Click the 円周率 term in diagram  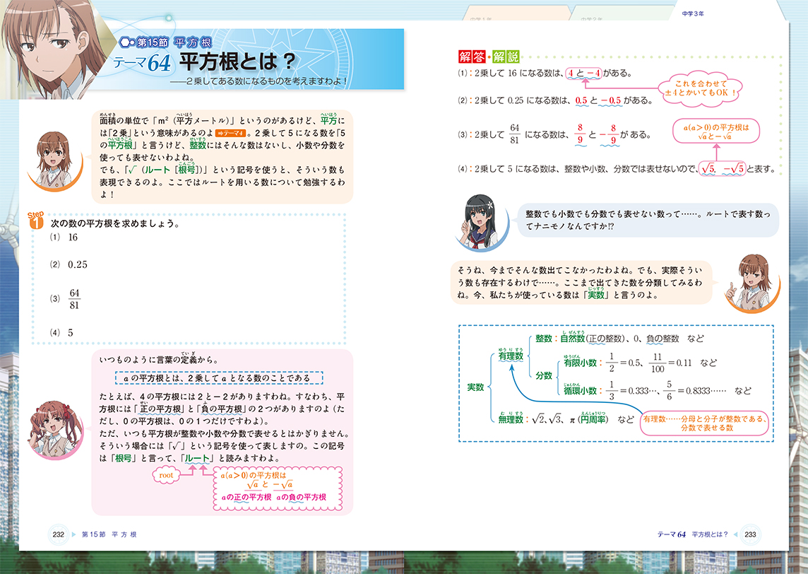pos(593,419)
